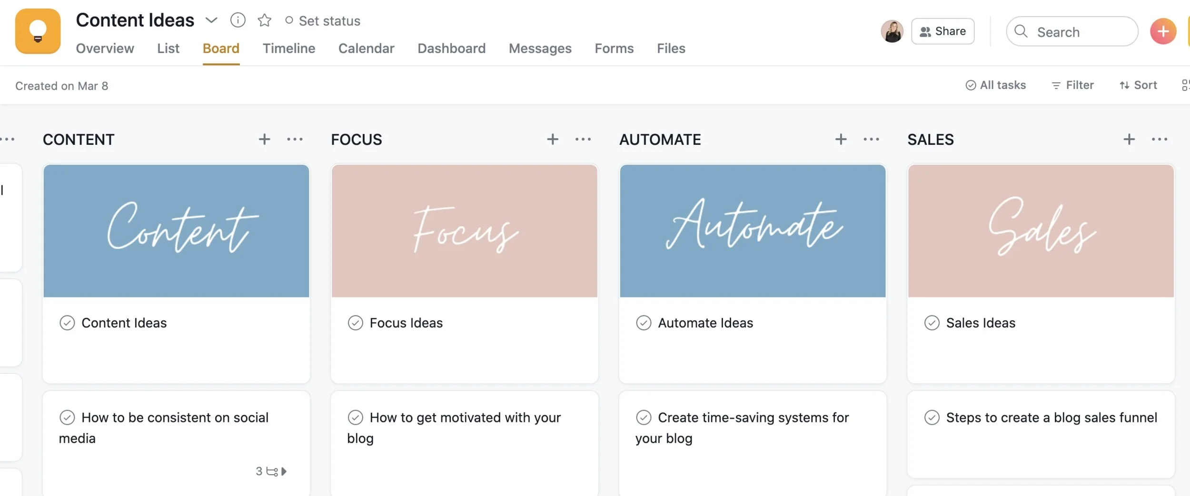
Task: Click the orange lightbulb project icon
Action: click(x=38, y=31)
